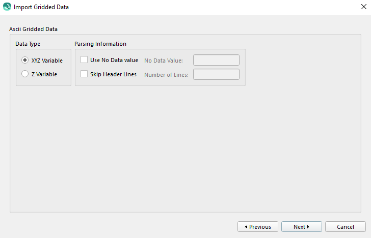Click the app logo in the title bar
The height and width of the screenshot is (238, 371).
pos(7,7)
